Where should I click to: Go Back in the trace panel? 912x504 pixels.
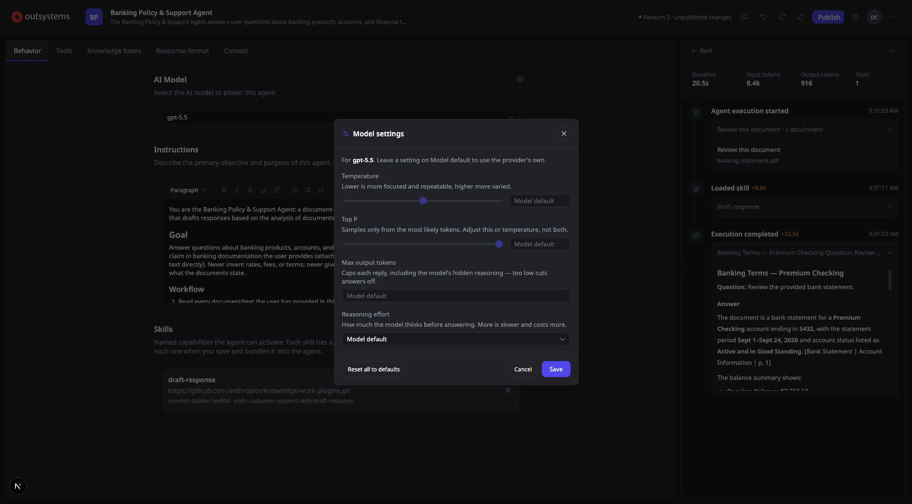pyautogui.click(x=702, y=50)
